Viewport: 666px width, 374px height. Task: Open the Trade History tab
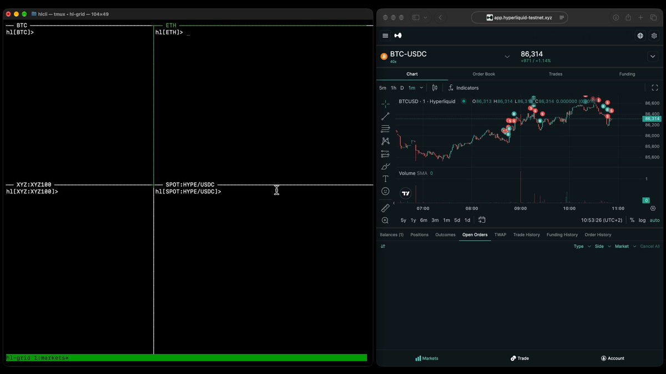coord(527,234)
